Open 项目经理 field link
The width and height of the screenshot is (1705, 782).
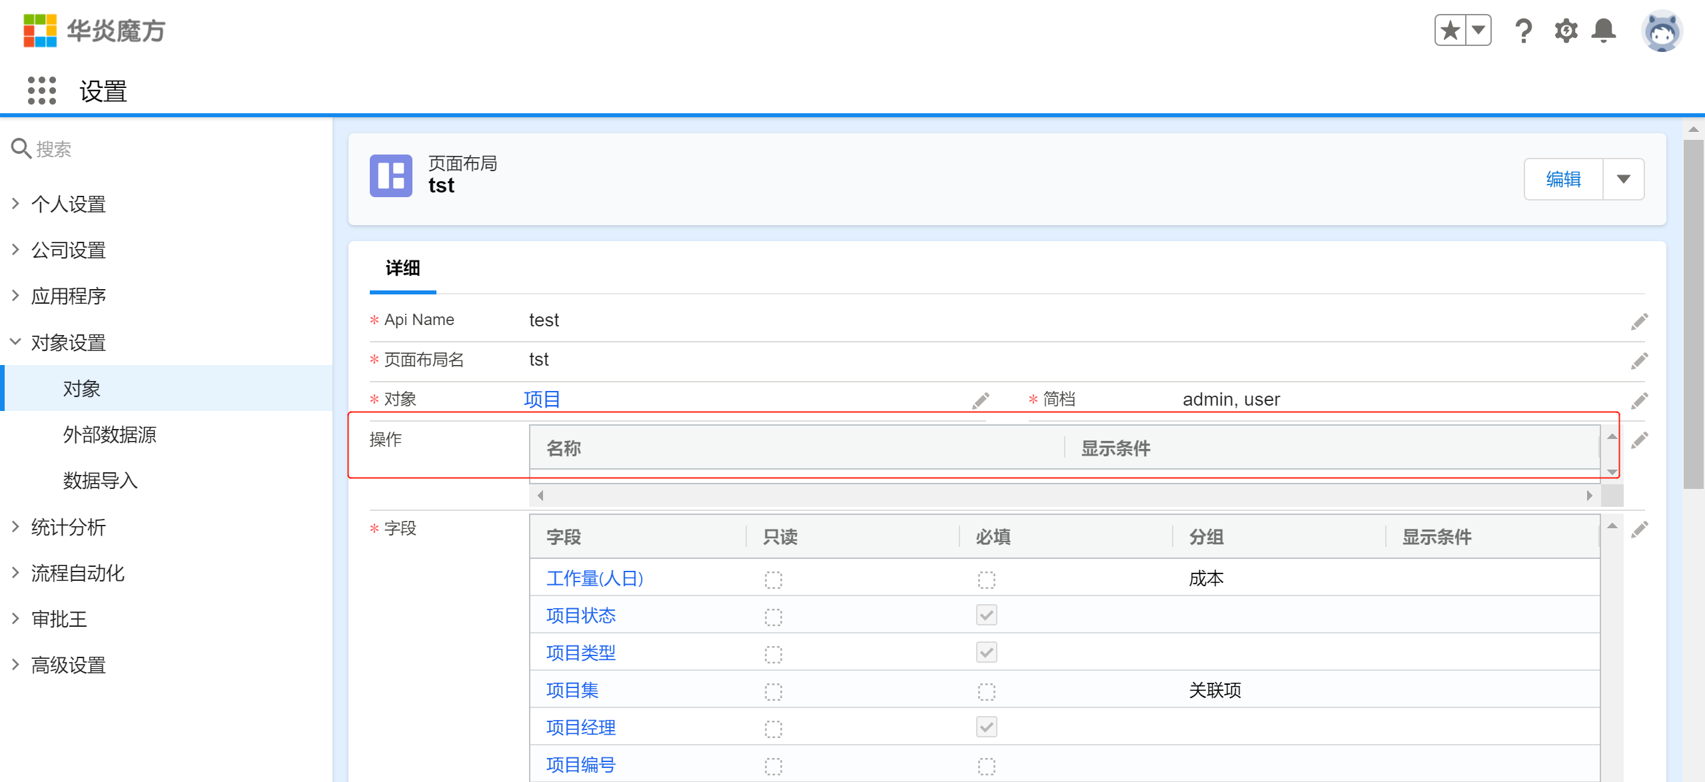[x=580, y=727]
